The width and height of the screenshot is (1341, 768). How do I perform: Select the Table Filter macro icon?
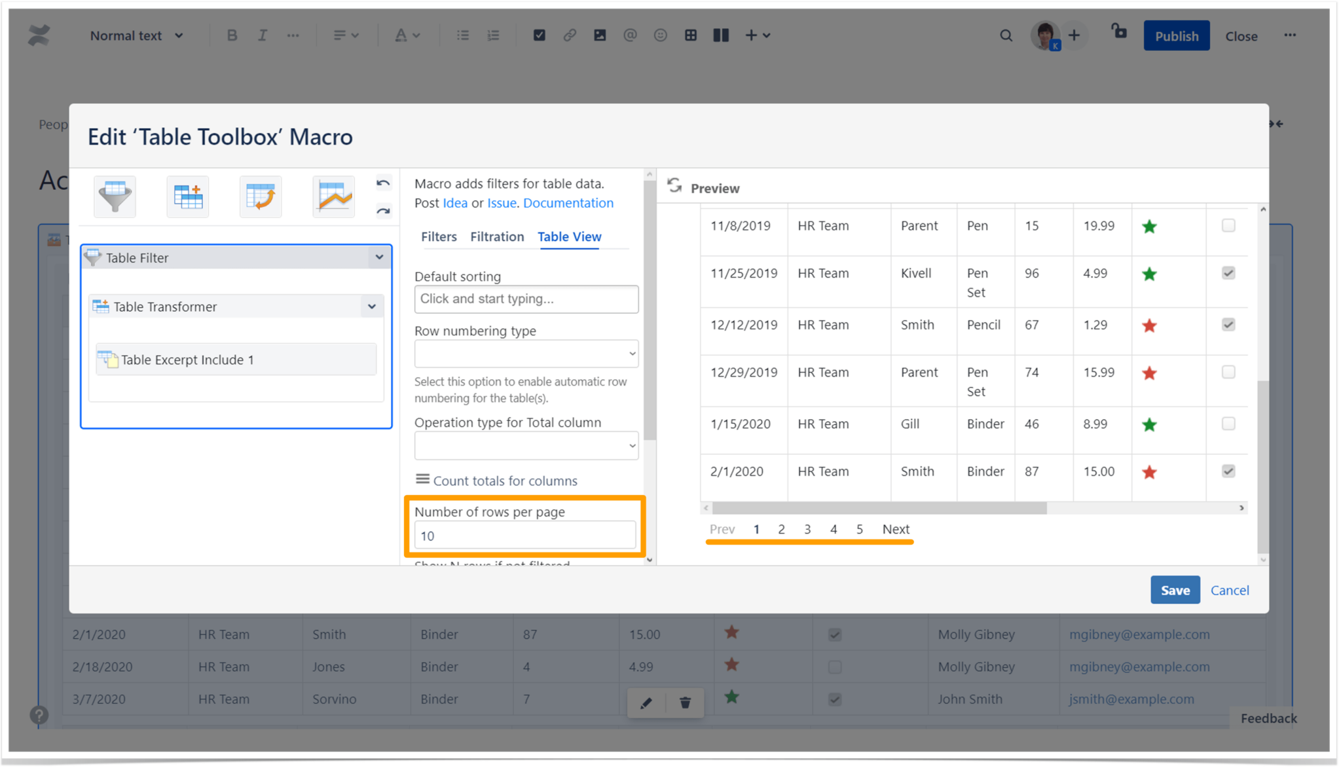click(x=115, y=196)
